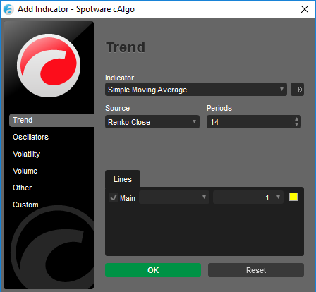Open the line thickness dropdown showing 1

(x=248, y=197)
